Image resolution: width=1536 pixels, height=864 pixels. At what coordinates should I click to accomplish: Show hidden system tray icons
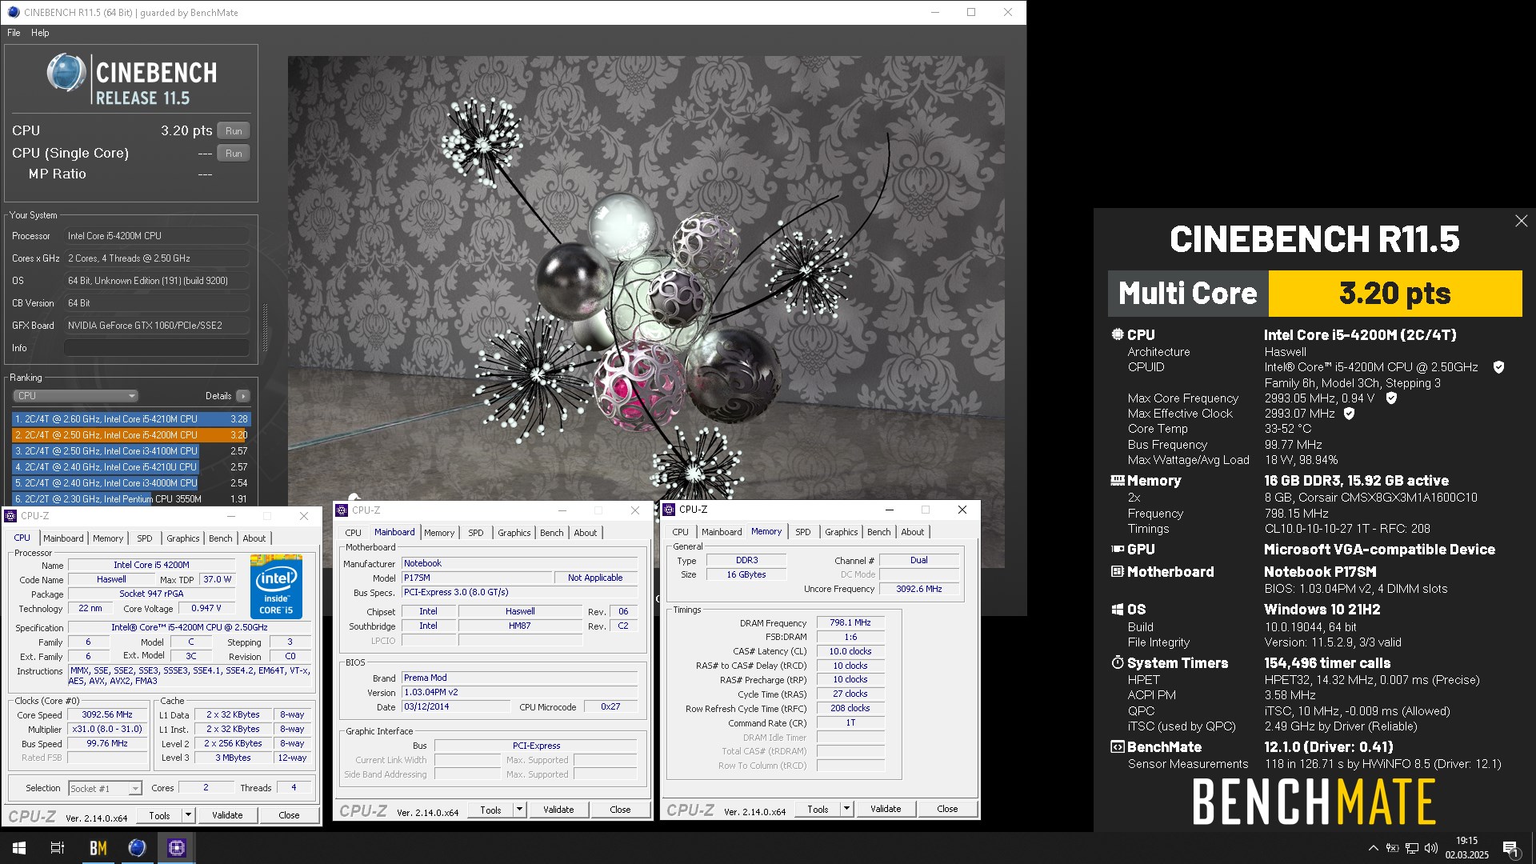point(1374,848)
